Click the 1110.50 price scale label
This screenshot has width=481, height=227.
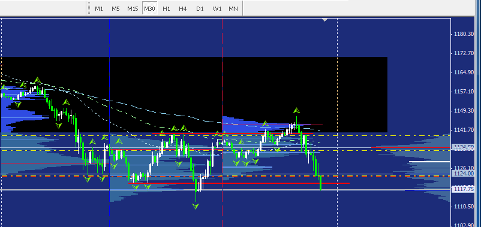coord(464,207)
